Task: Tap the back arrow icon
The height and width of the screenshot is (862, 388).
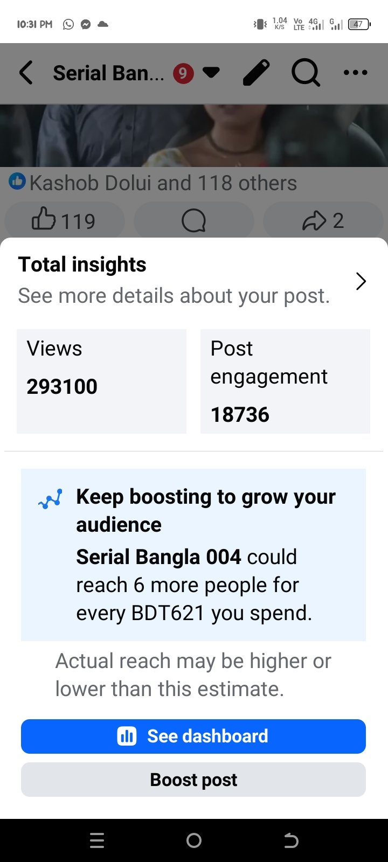Action: pos(26,73)
